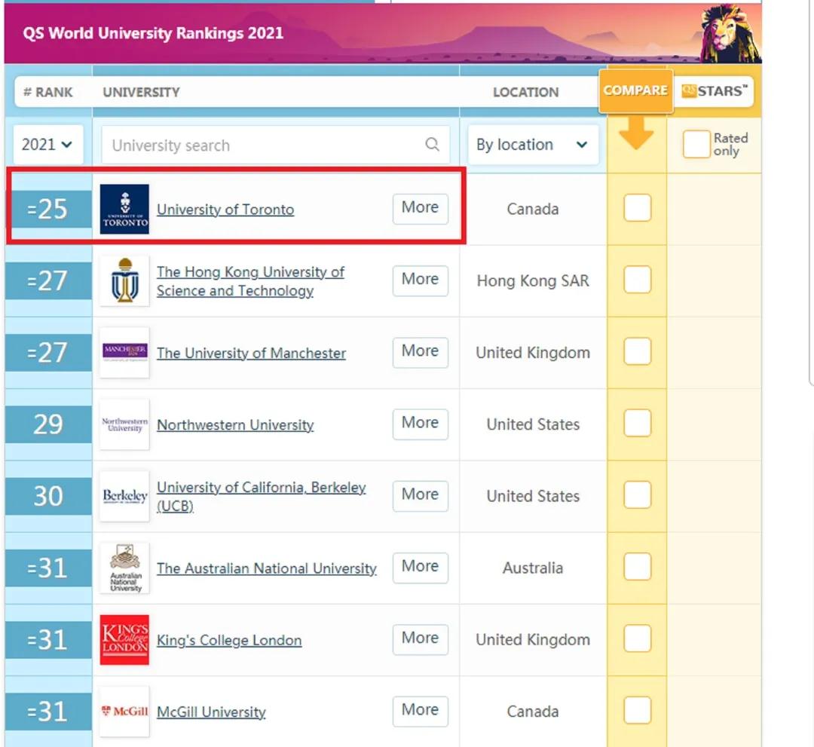Enable the Rated only checkbox
Screen dimensions: 814x747
coord(696,144)
